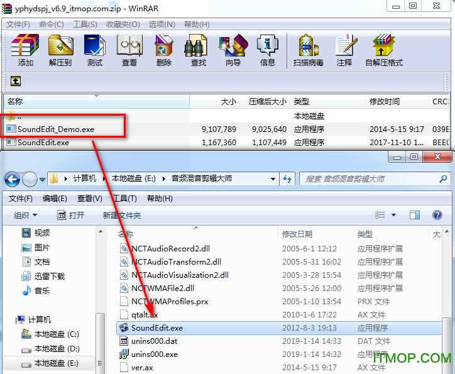Click the Open (打开) button in Explorer toolbar
Viewport: 455px width, 374px height.
point(71,216)
